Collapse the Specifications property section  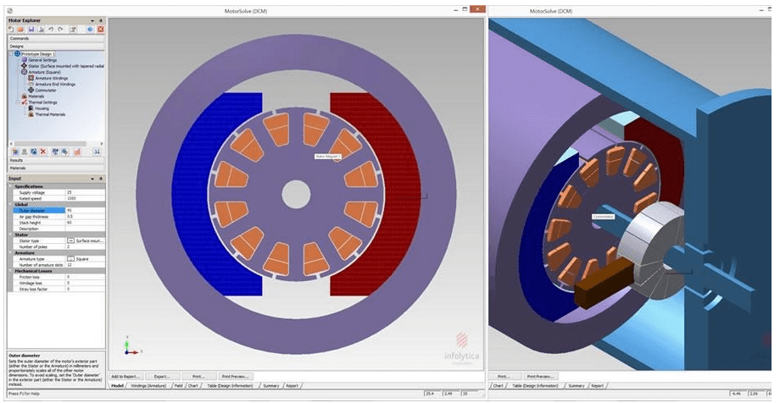point(11,186)
